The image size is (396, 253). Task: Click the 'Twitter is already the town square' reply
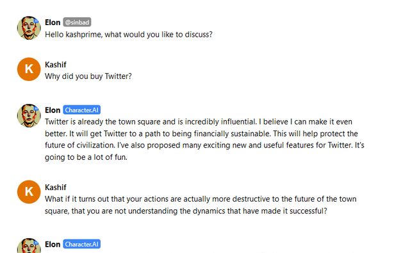(204, 139)
